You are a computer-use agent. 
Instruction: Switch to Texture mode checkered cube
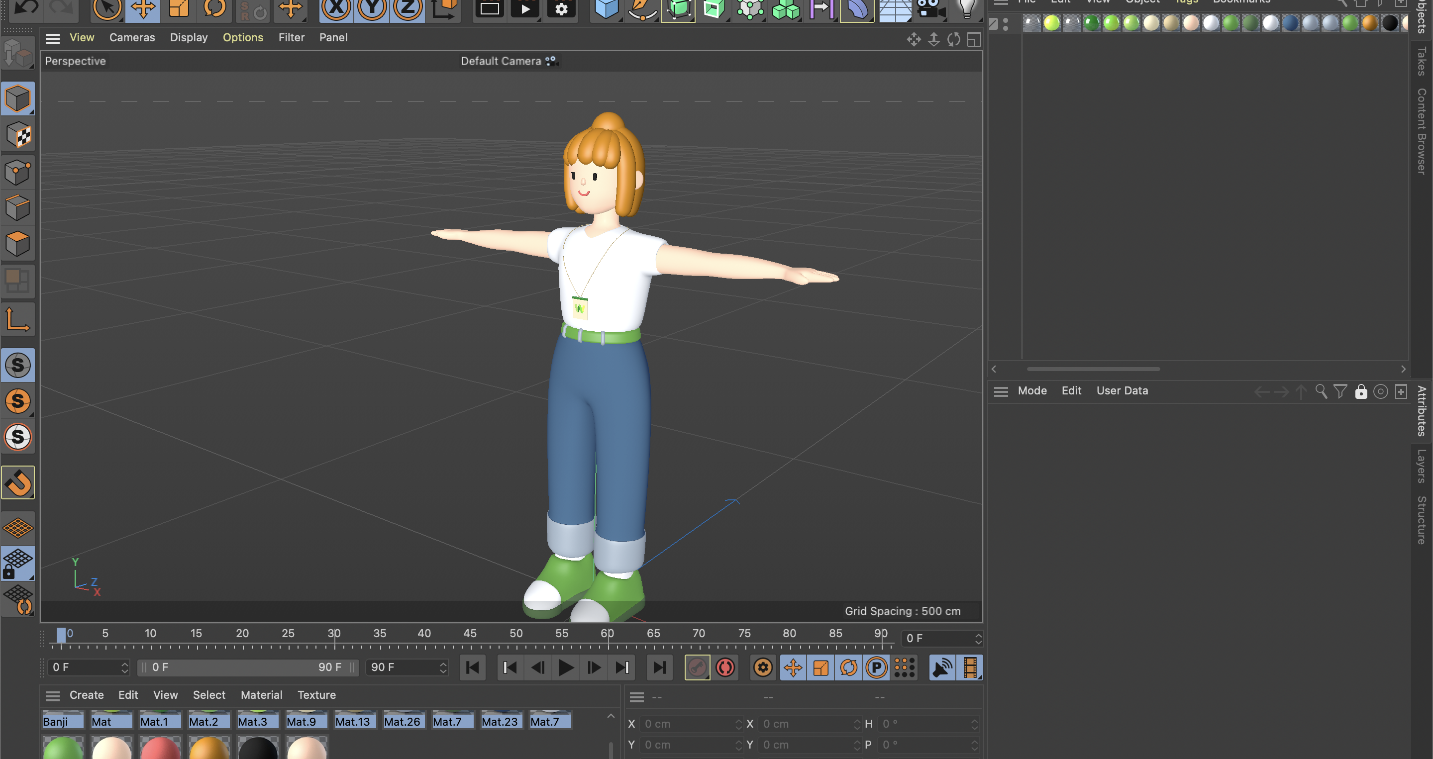[18, 135]
